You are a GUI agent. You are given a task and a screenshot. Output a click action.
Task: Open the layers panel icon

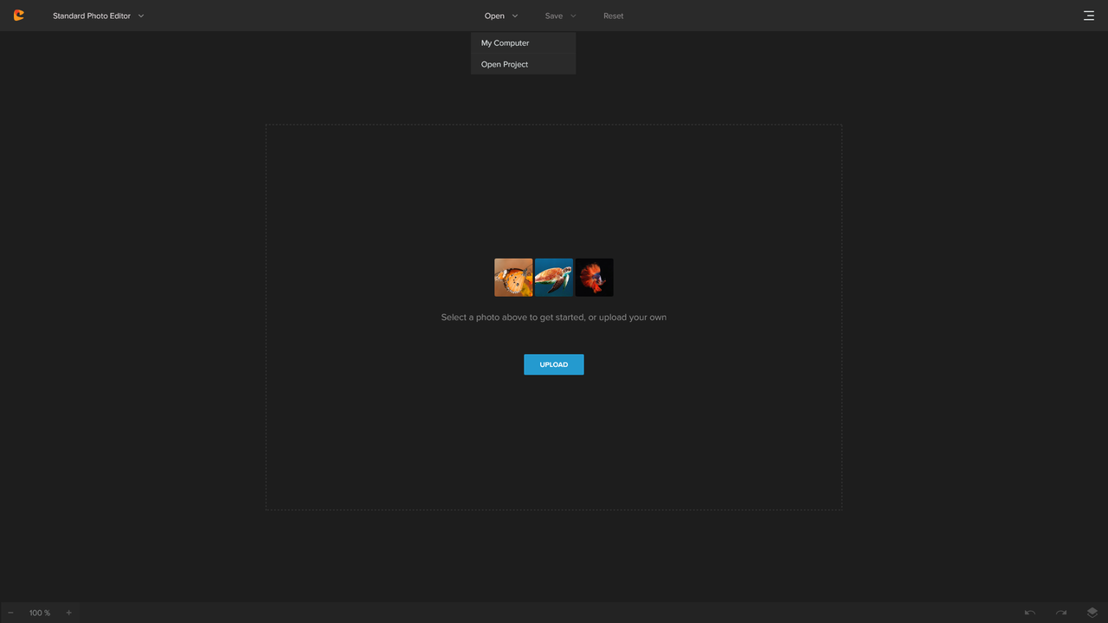click(1092, 613)
